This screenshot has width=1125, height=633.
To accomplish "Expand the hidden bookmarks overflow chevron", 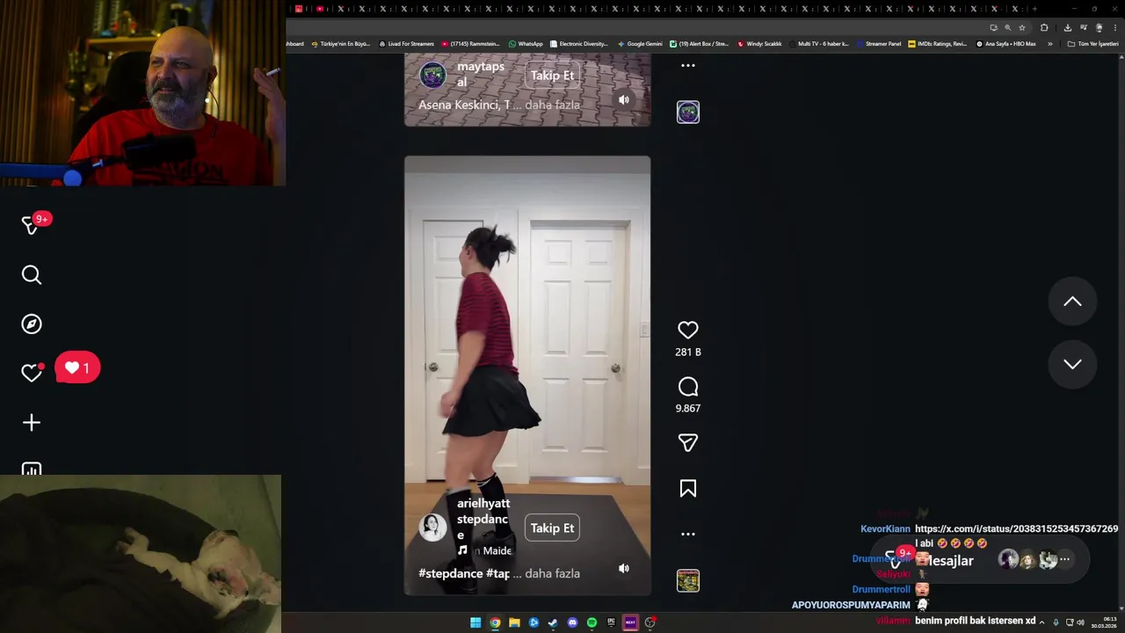I will click(x=1049, y=44).
